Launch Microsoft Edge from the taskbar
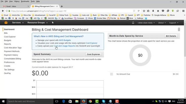This screenshot has width=186, height=104. (64, 101)
